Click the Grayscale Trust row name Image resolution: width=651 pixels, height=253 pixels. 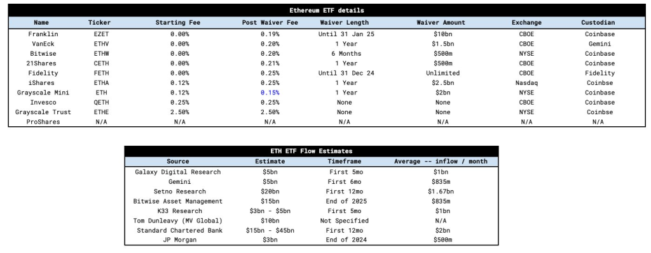(x=43, y=112)
